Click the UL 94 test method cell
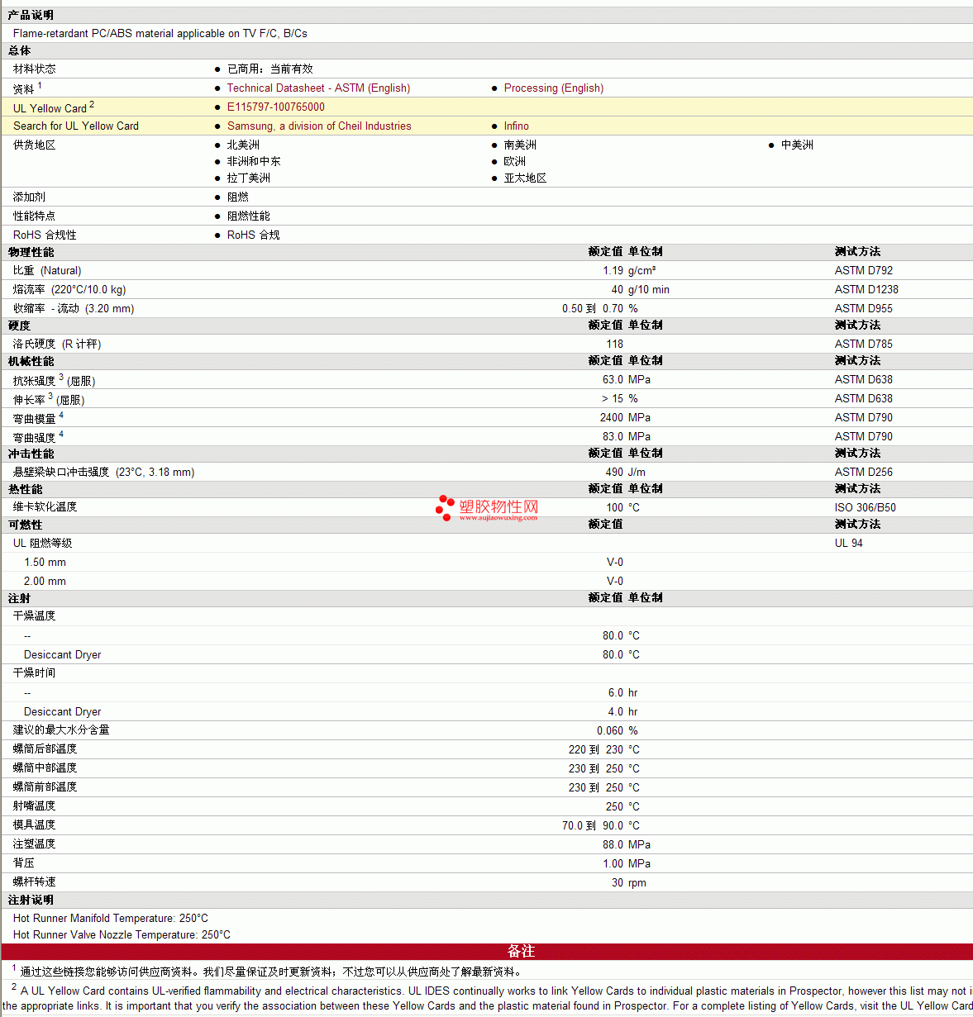 [849, 543]
